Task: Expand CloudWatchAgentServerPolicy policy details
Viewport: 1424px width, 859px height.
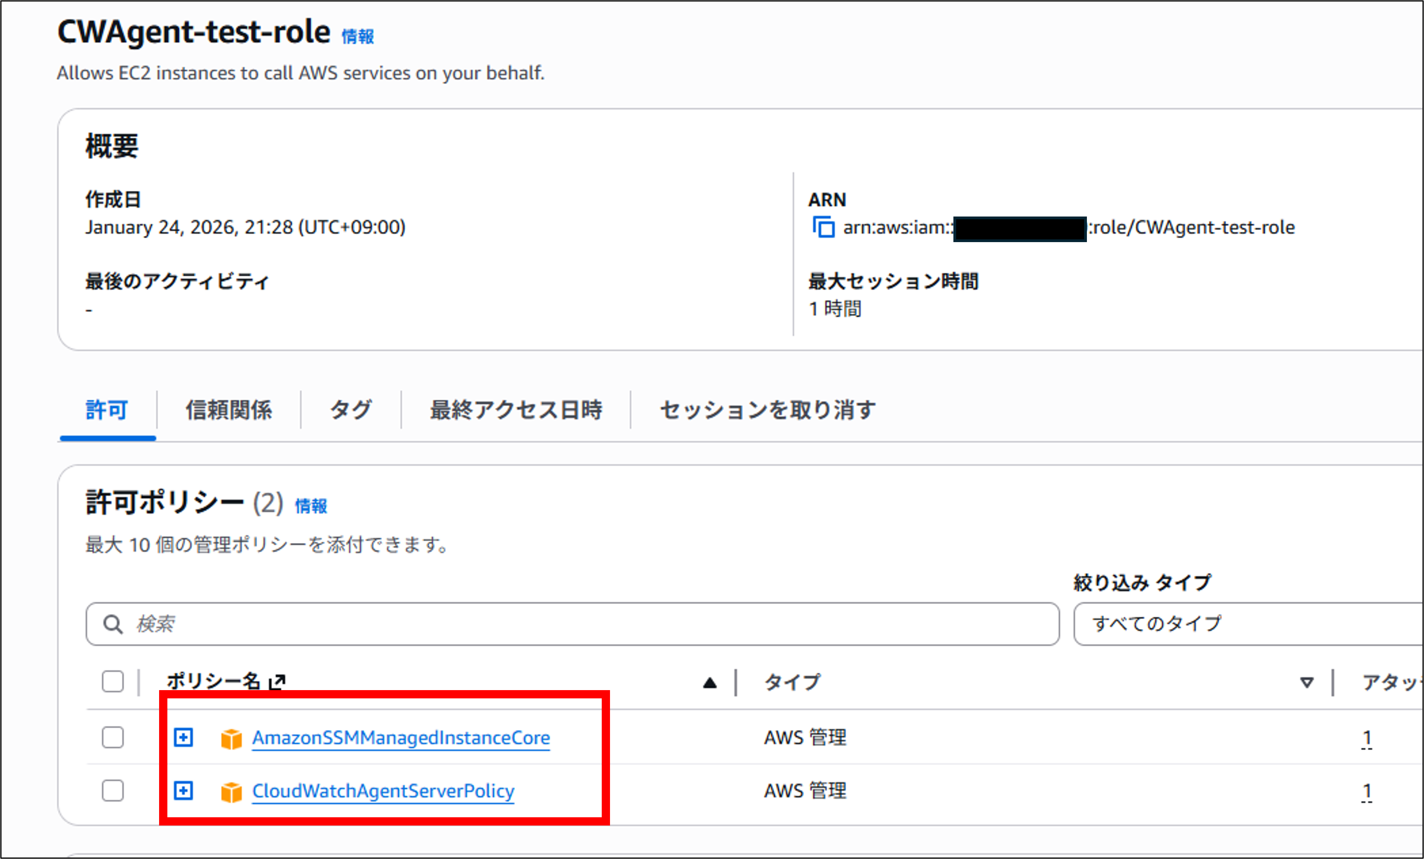Action: 183,791
